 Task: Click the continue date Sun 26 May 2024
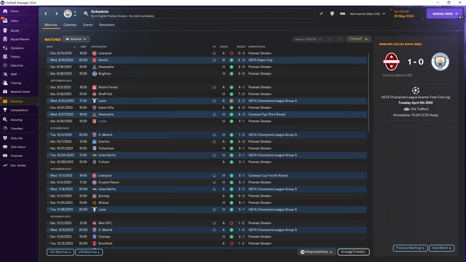[x=404, y=14]
